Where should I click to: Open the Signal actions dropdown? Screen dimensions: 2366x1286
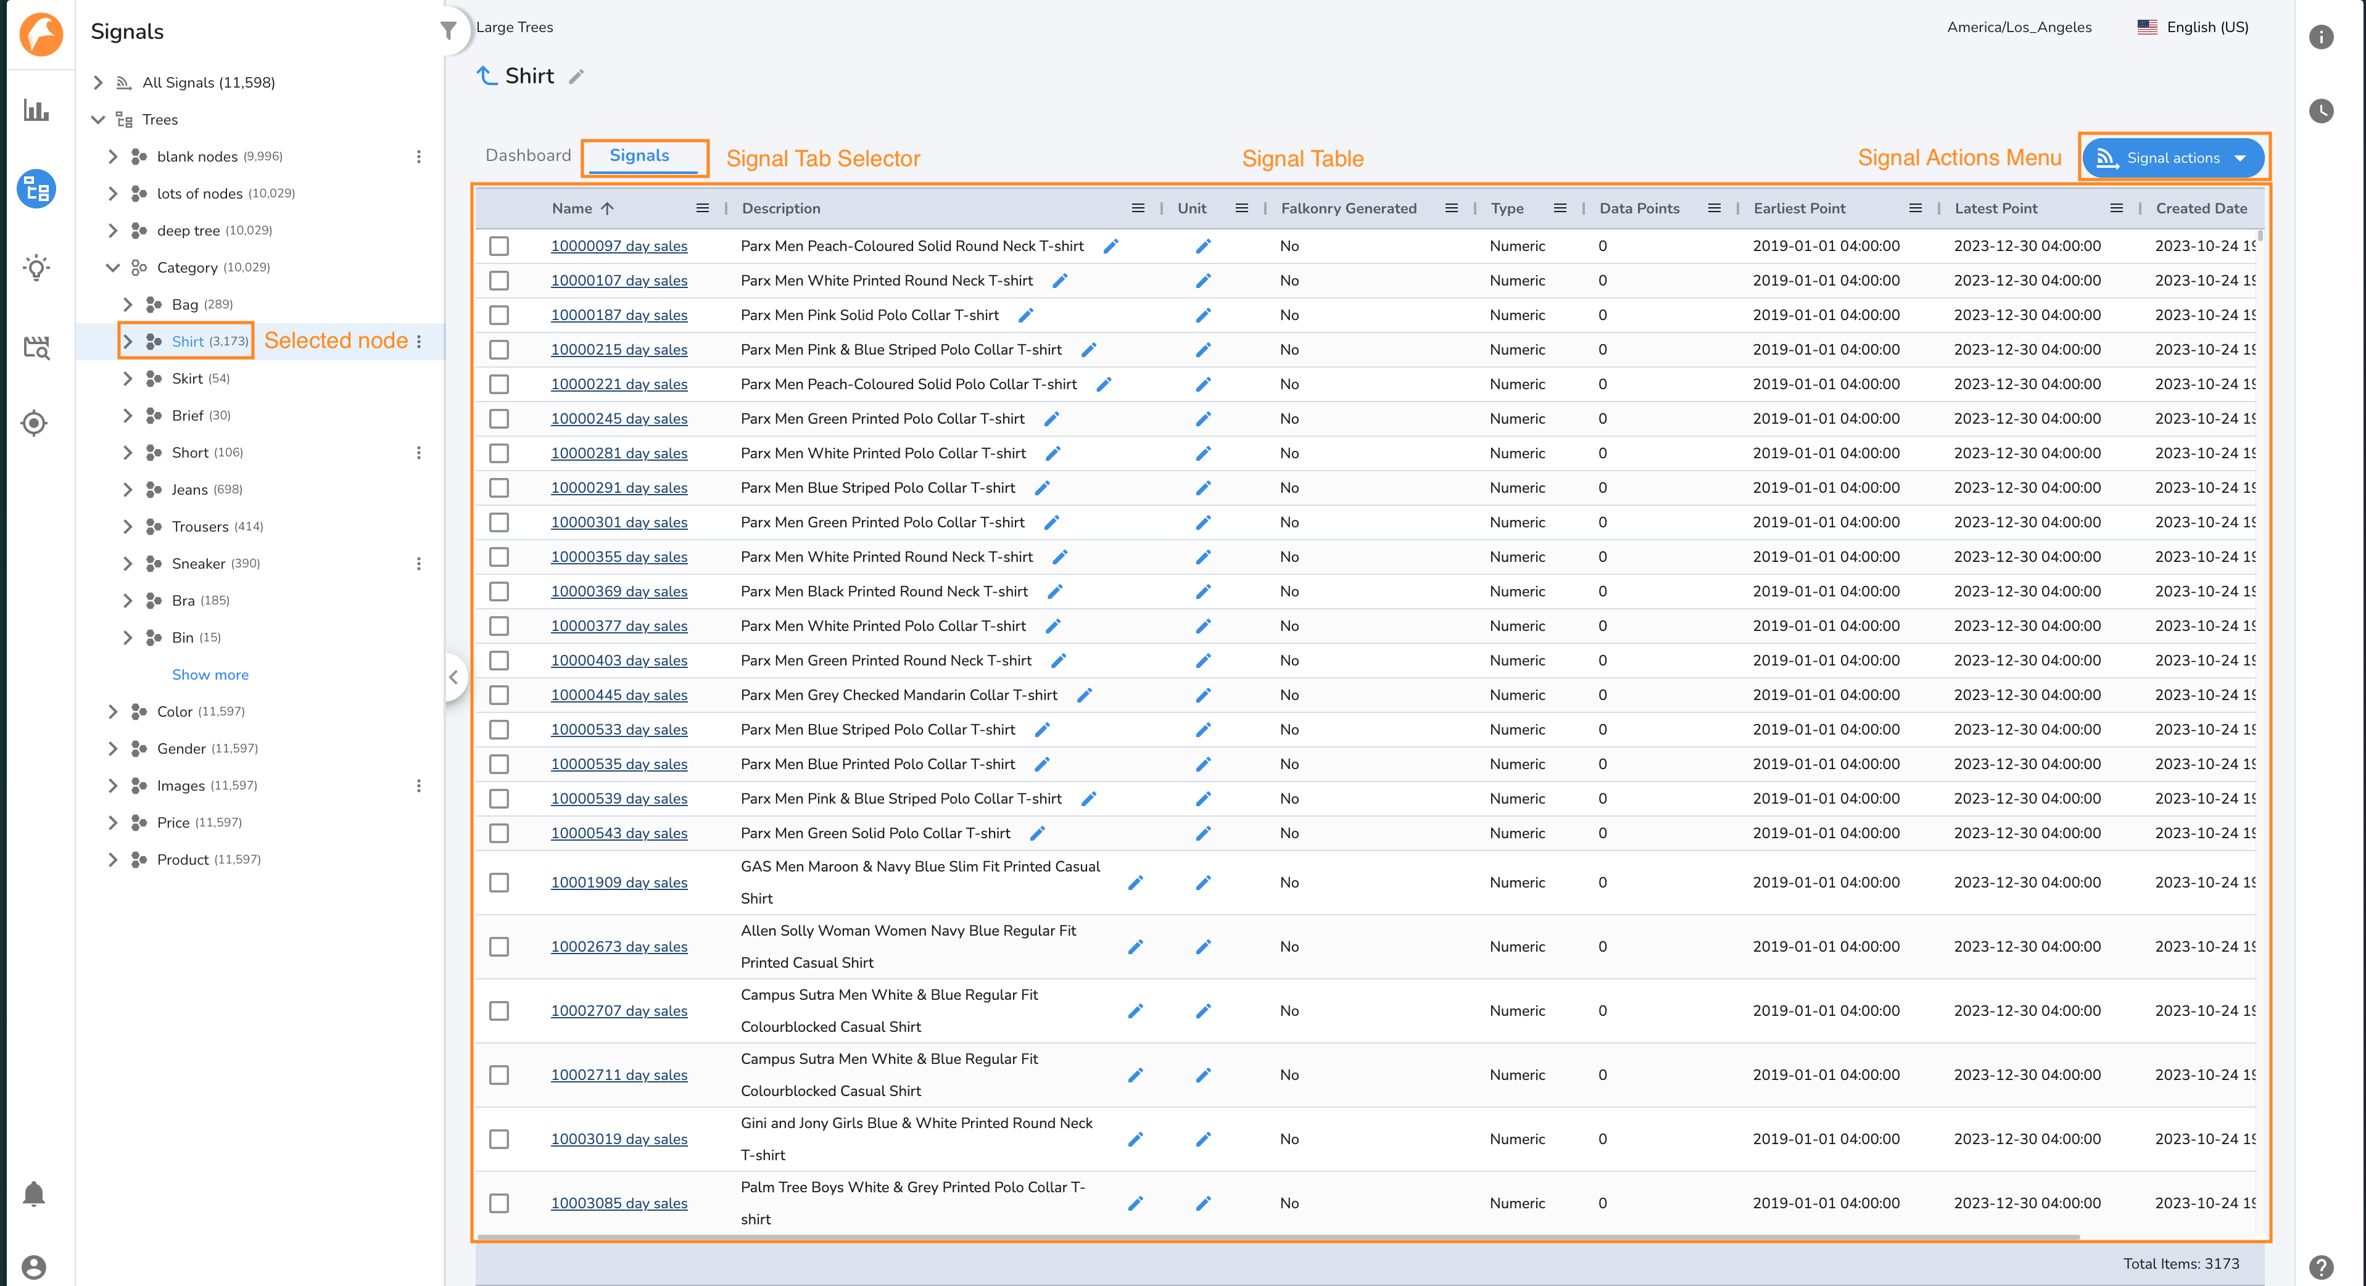click(x=2172, y=158)
